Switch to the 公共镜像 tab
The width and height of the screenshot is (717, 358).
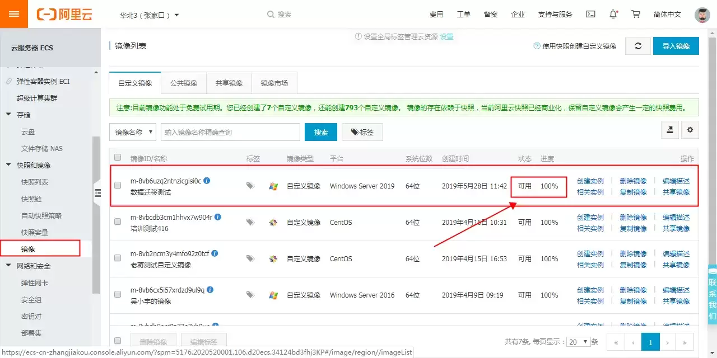click(x=184, y=83)
